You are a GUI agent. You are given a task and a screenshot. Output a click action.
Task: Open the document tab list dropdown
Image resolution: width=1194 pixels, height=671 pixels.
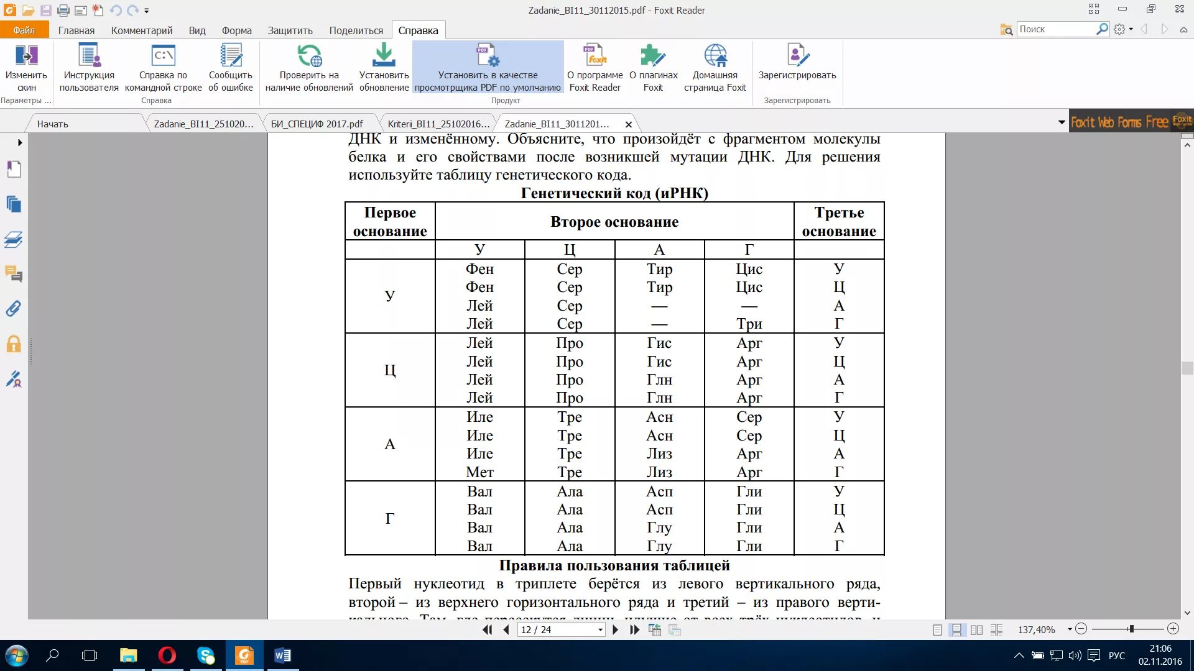coord(1061,122)
